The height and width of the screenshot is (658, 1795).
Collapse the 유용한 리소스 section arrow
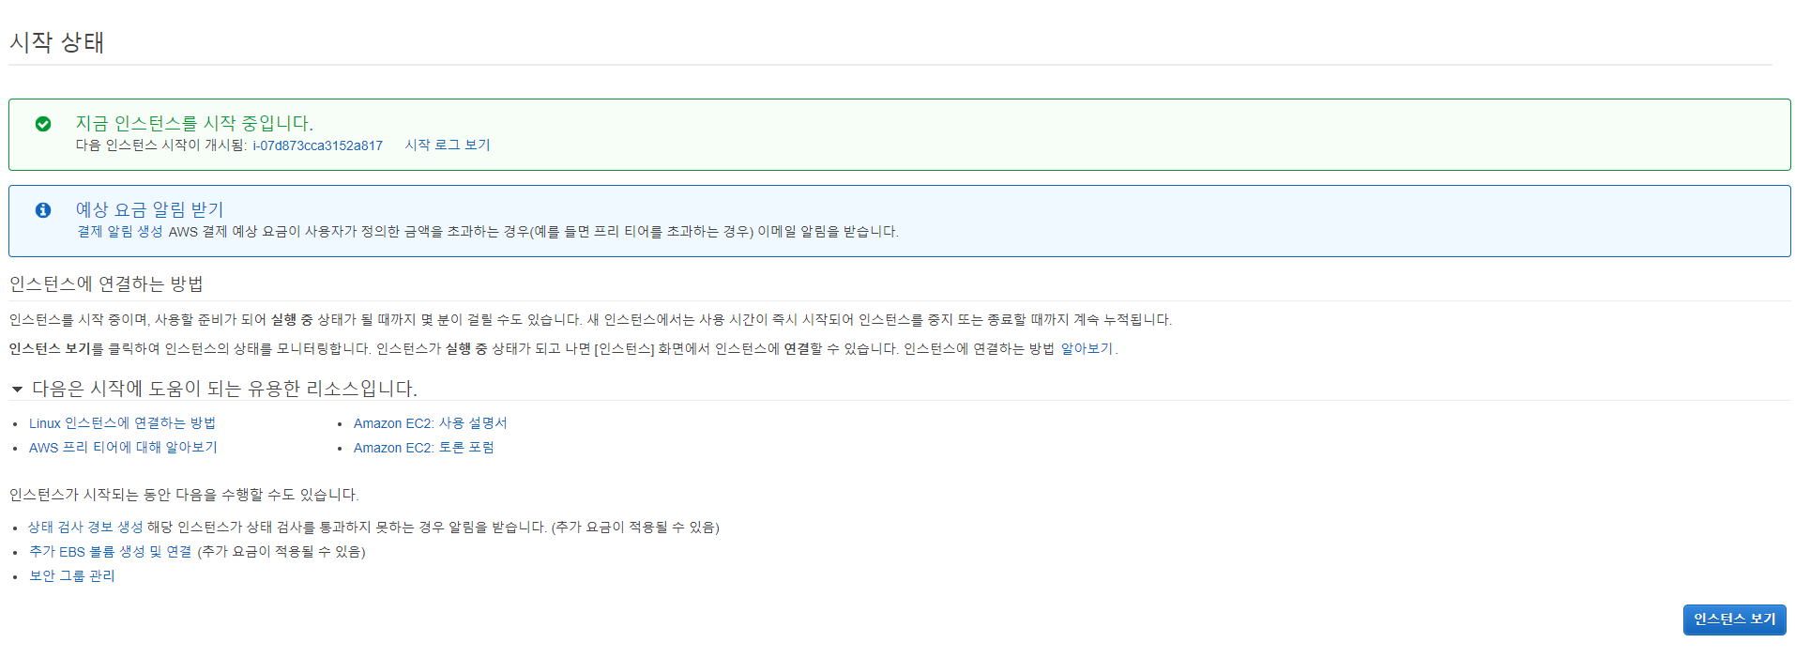17,390
